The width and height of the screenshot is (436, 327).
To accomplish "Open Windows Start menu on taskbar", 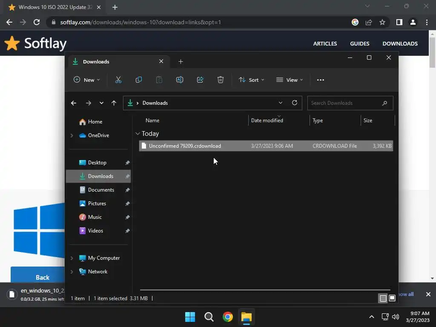I will [x=190, y=317].
